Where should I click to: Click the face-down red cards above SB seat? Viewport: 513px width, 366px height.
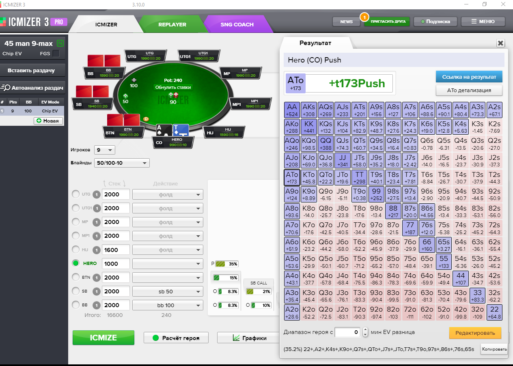(93, 91)
